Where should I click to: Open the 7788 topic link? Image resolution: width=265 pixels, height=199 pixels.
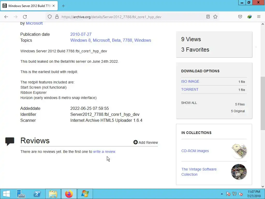127,40
